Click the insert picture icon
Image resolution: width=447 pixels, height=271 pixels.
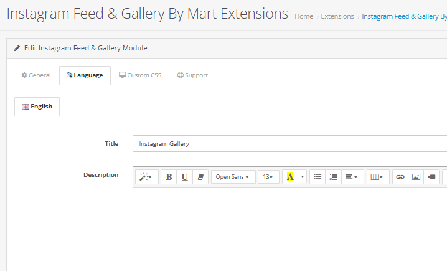[x=416, y=177]
